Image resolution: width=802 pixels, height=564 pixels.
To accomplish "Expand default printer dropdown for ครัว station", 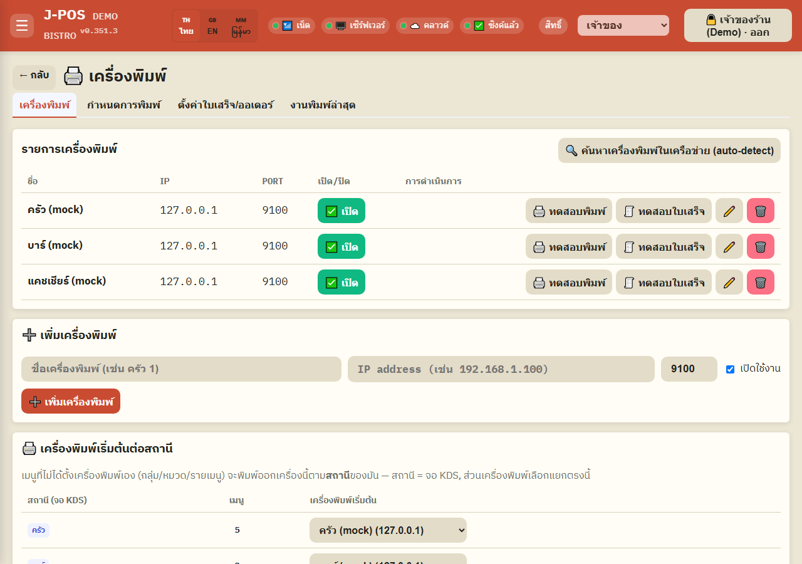I will [x=388, y=530].
